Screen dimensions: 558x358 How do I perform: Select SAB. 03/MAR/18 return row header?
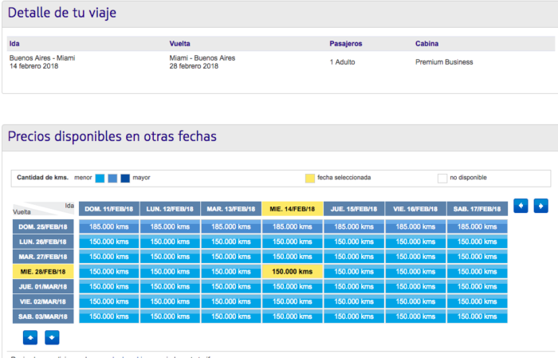coord(41,317)
